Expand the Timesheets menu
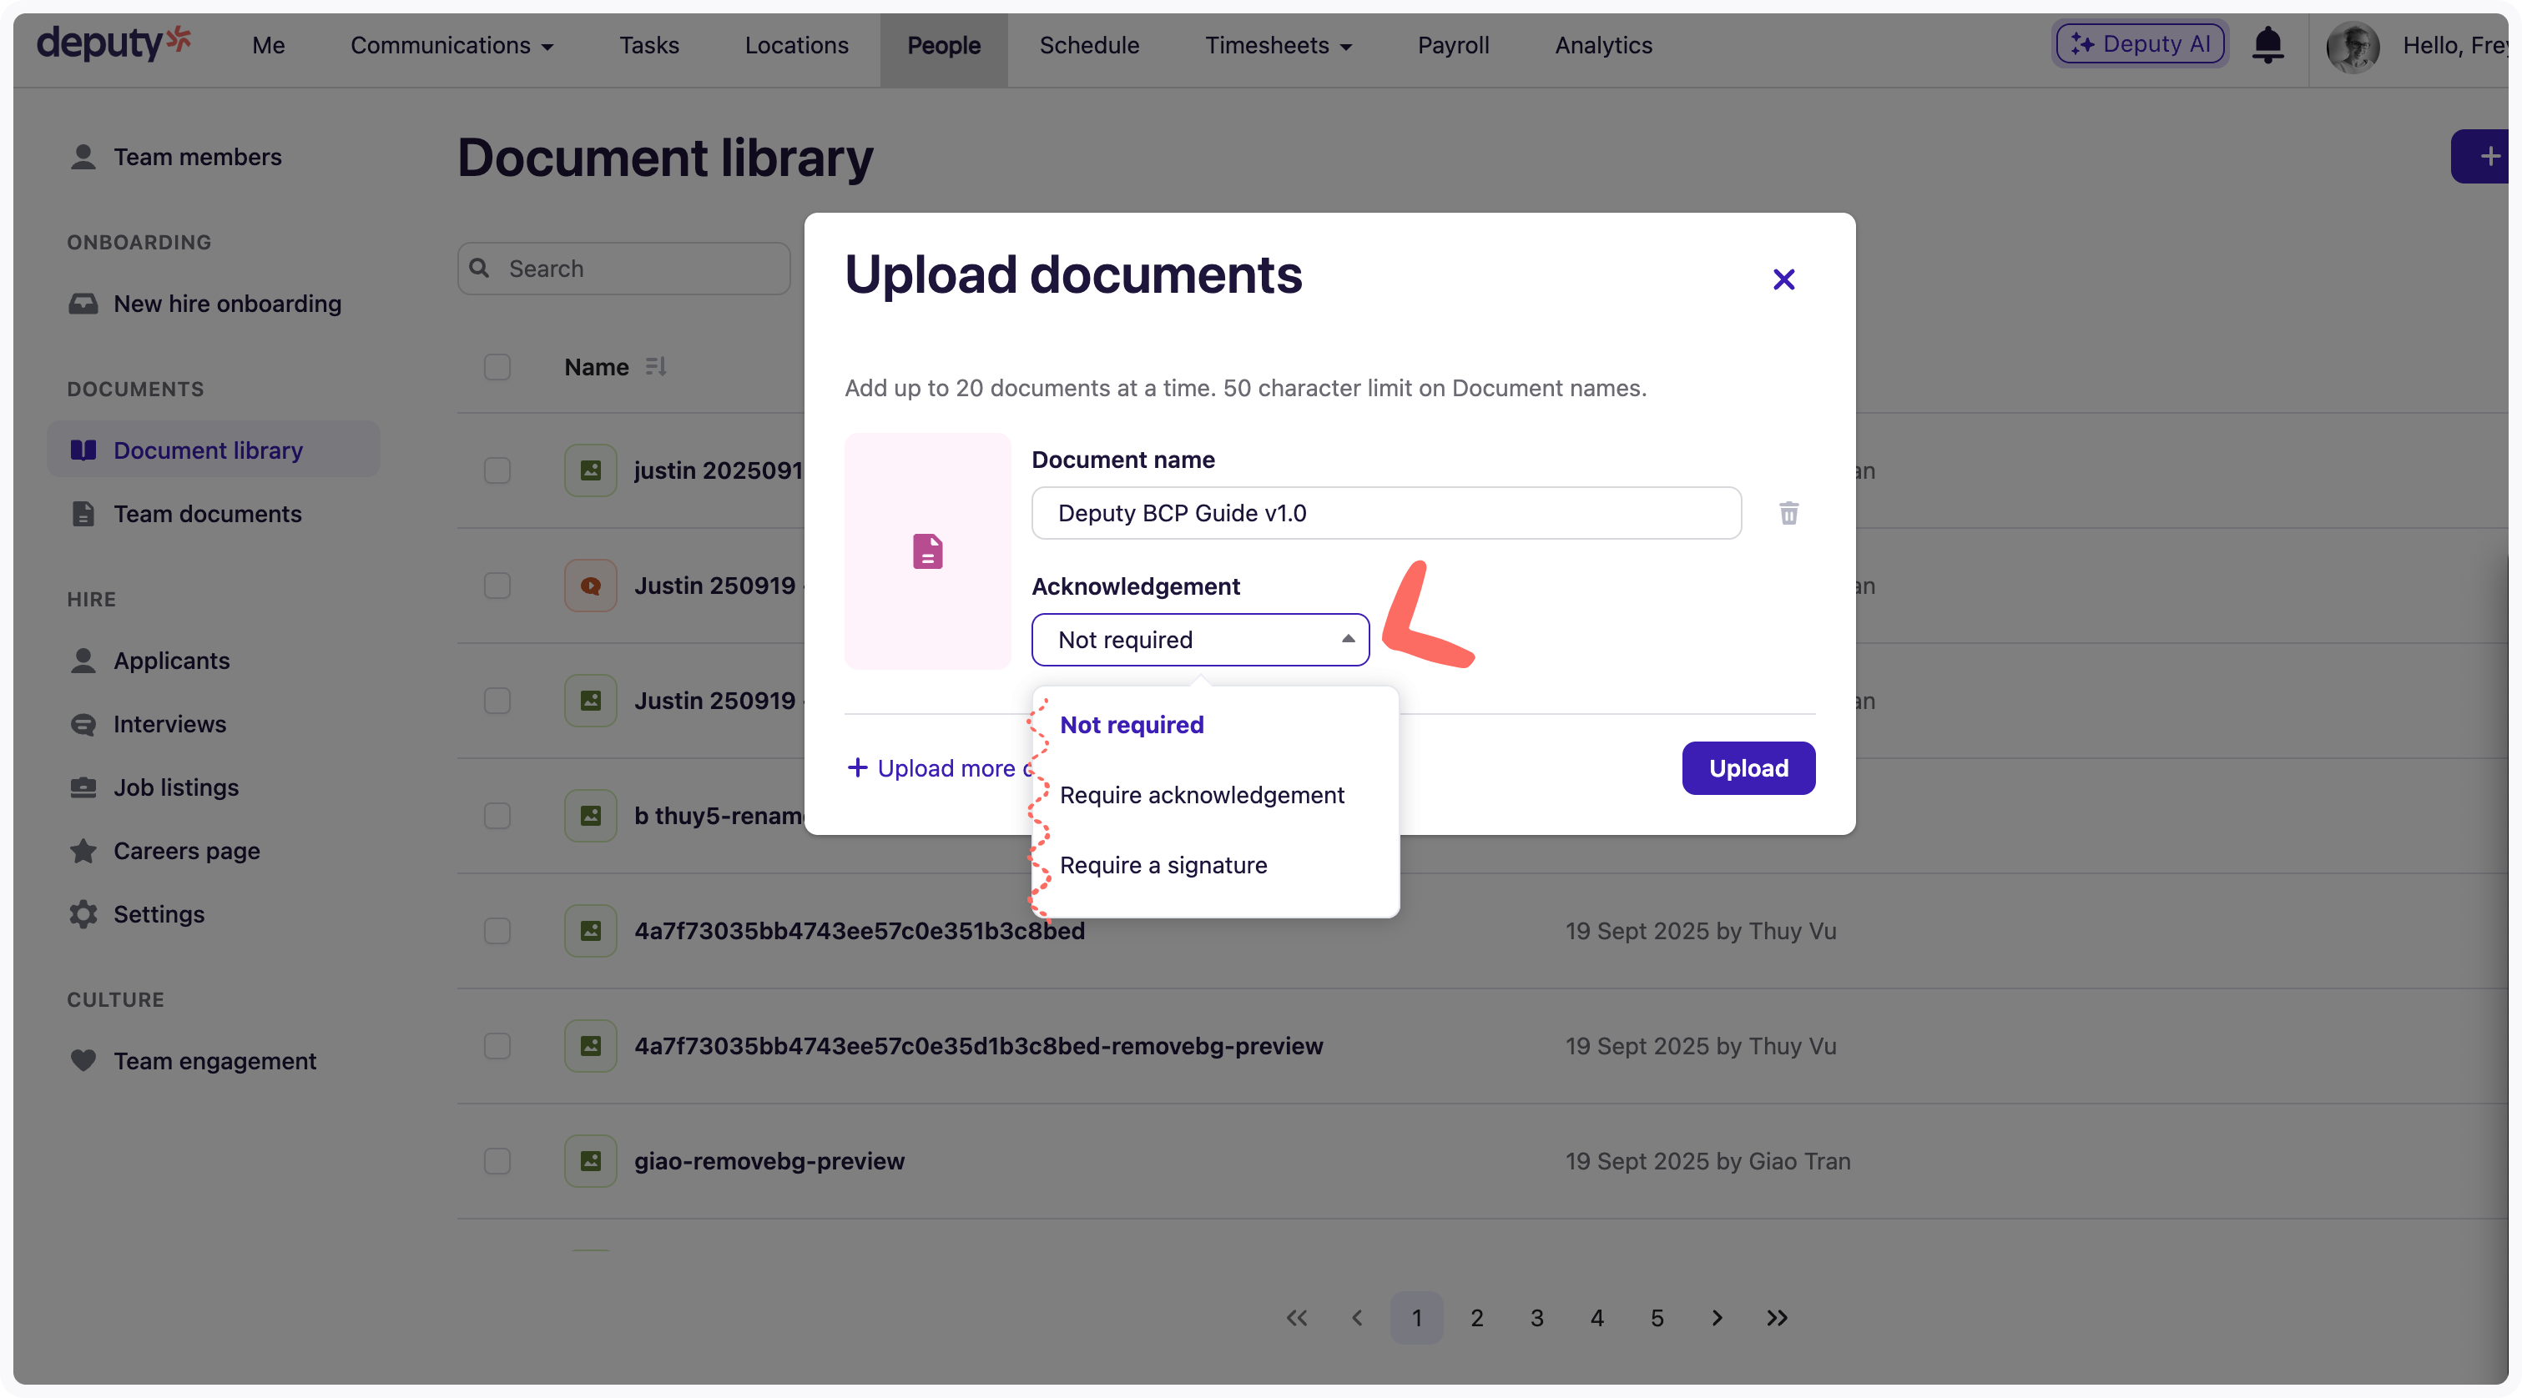Viewport: 2522px width, 1398px height. 1278,45
